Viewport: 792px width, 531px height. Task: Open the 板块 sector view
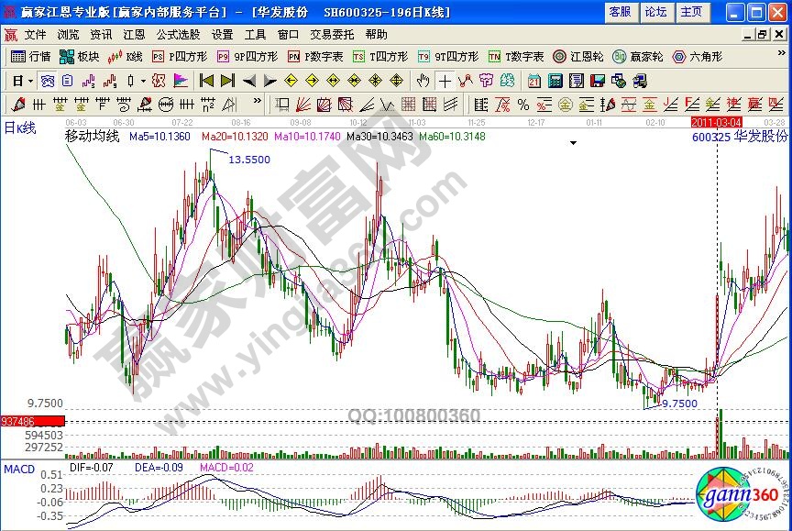point(80,57)
